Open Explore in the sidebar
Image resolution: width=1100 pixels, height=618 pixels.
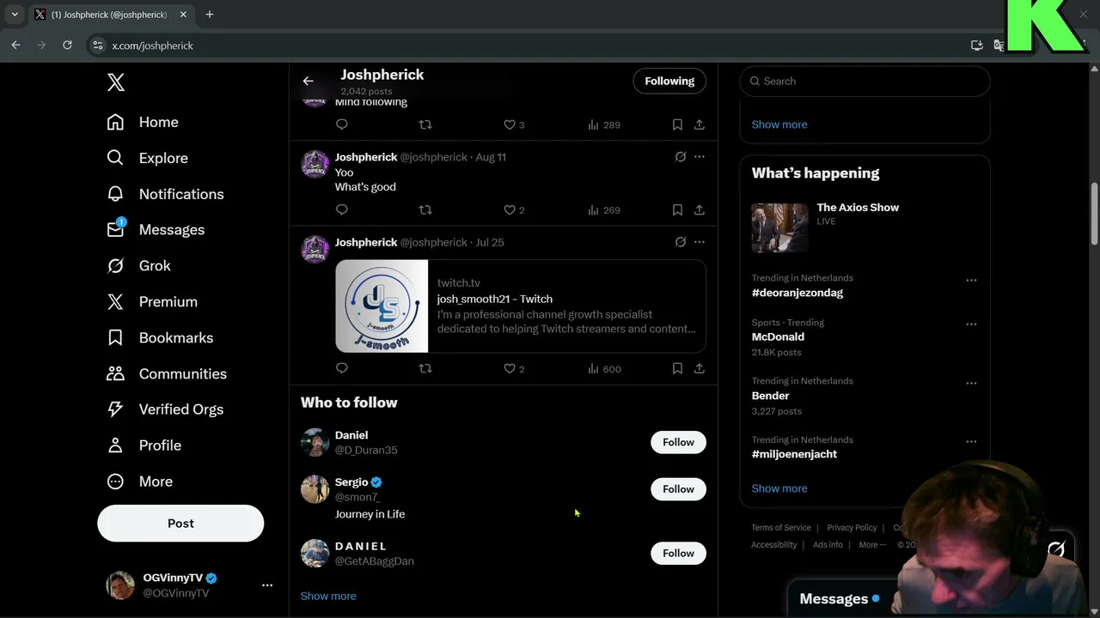coord(147,158)
